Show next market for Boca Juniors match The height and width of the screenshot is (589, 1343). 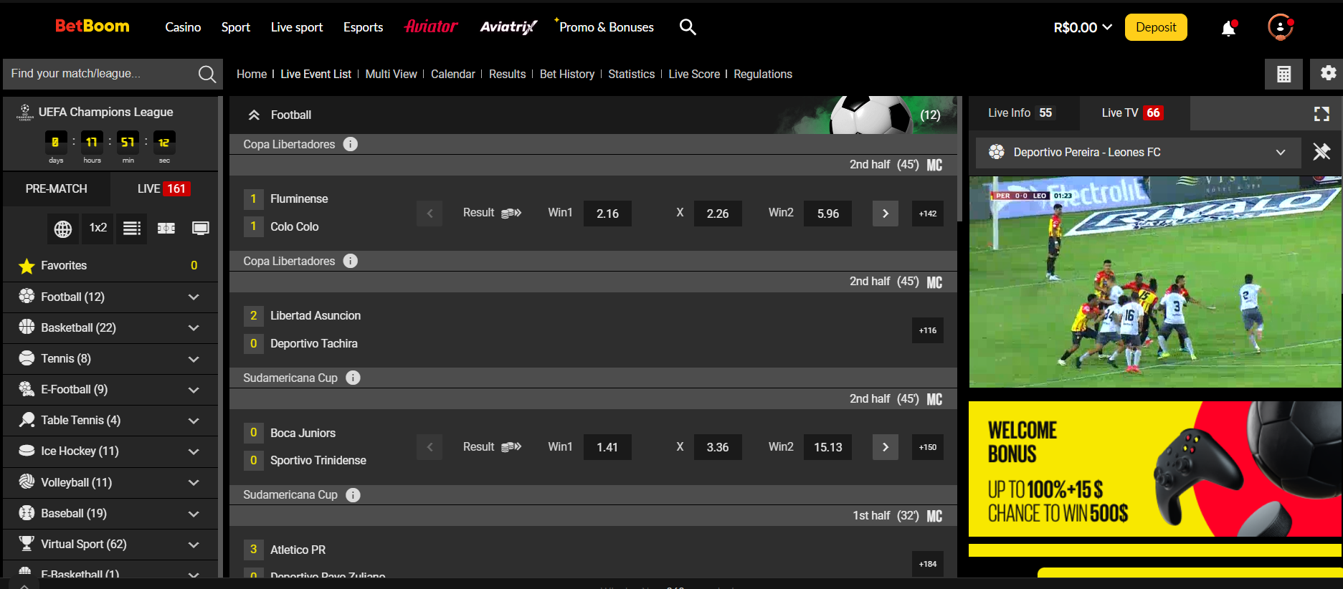(886, 447)
